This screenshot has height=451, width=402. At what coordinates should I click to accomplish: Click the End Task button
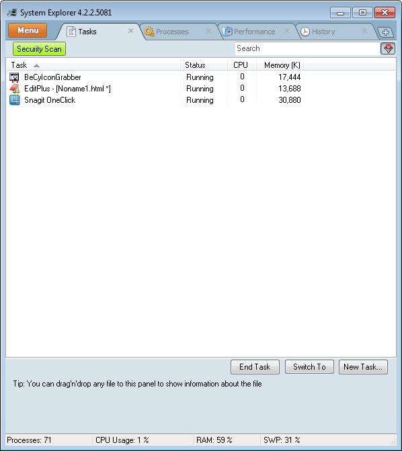(x=255, y=367)
